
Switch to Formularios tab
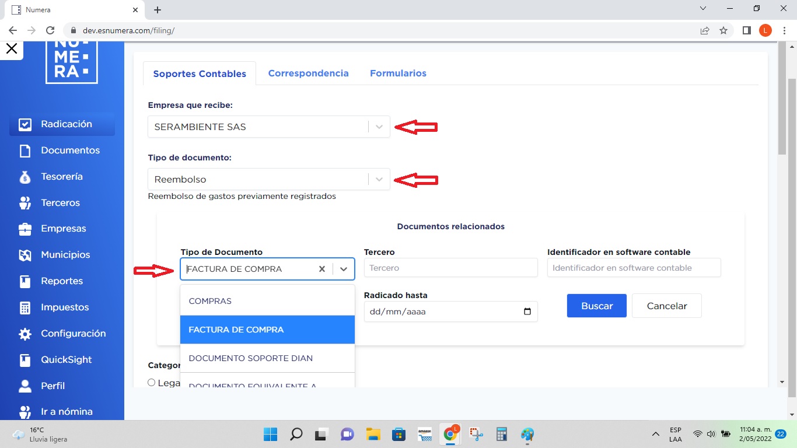click(398, 73)
